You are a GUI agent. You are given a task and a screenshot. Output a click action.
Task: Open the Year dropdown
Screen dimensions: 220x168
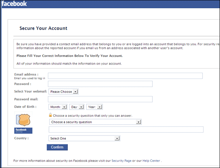point(94,107)
